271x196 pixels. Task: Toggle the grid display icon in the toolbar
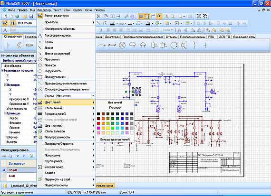(x=141, y=17)
